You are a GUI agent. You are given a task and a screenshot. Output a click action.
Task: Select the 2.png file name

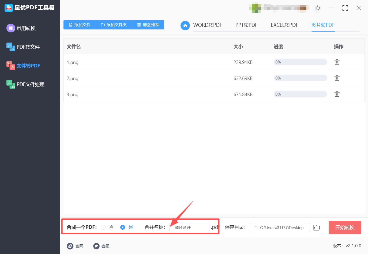73,78
